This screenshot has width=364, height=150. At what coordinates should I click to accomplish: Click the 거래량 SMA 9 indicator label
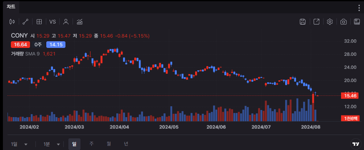(25, 54)
